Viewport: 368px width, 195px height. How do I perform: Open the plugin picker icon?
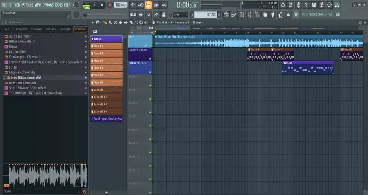coord(273,15)
